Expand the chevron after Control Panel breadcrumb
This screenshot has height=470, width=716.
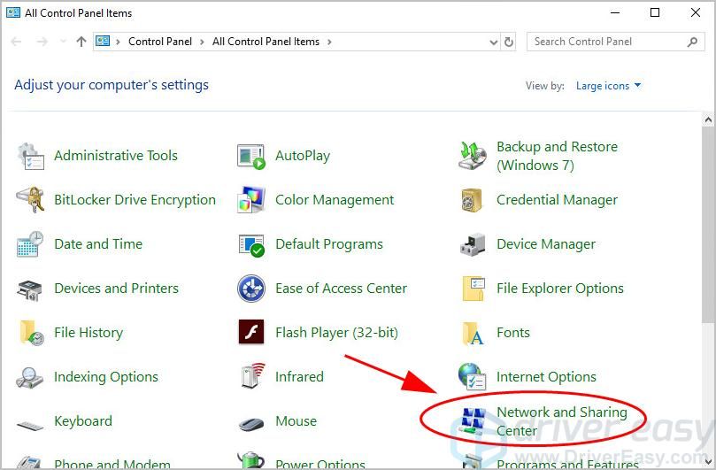tap(203, 42)
